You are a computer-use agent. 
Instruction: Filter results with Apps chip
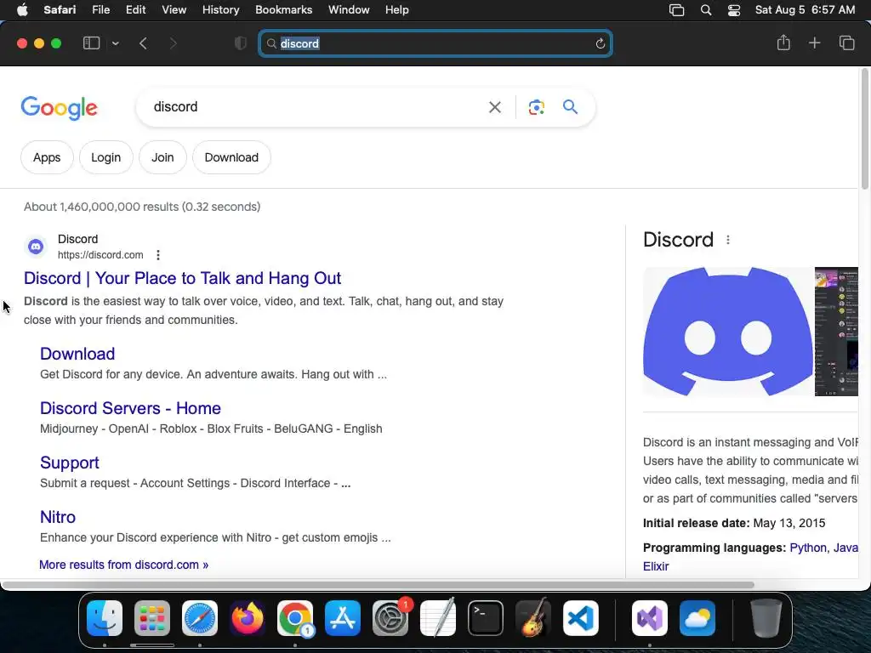click(x=47, y=157)
